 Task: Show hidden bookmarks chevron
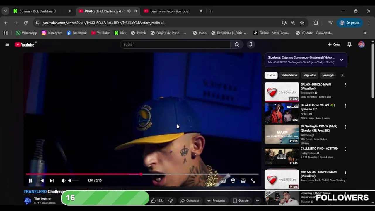tap(365, 33)
